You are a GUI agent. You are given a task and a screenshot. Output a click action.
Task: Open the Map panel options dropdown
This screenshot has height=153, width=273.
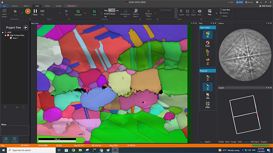click(x=211, y=23)
